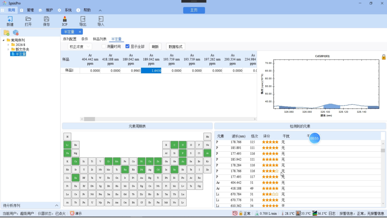Click the 数据格式 button
This screenshot has height=218, width=387.
[175, 47]
